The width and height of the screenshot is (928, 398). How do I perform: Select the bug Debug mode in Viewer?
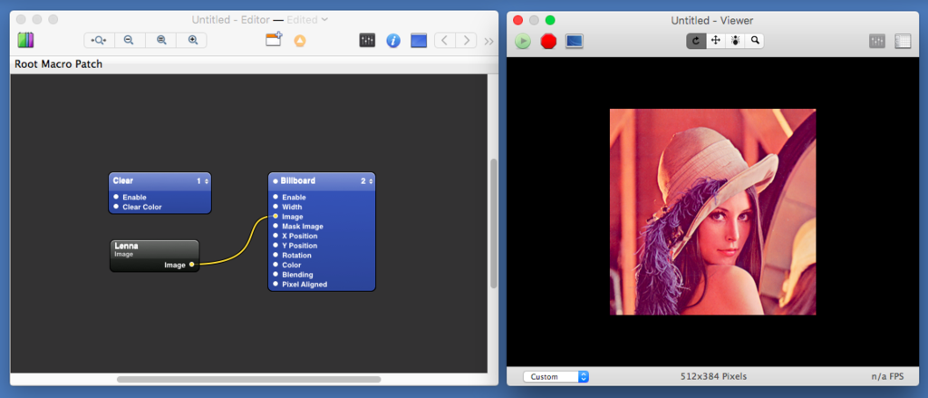tap(735, 40)
